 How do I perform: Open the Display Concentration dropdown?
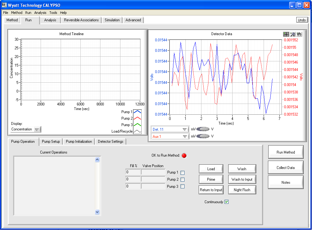pos(37,129)
